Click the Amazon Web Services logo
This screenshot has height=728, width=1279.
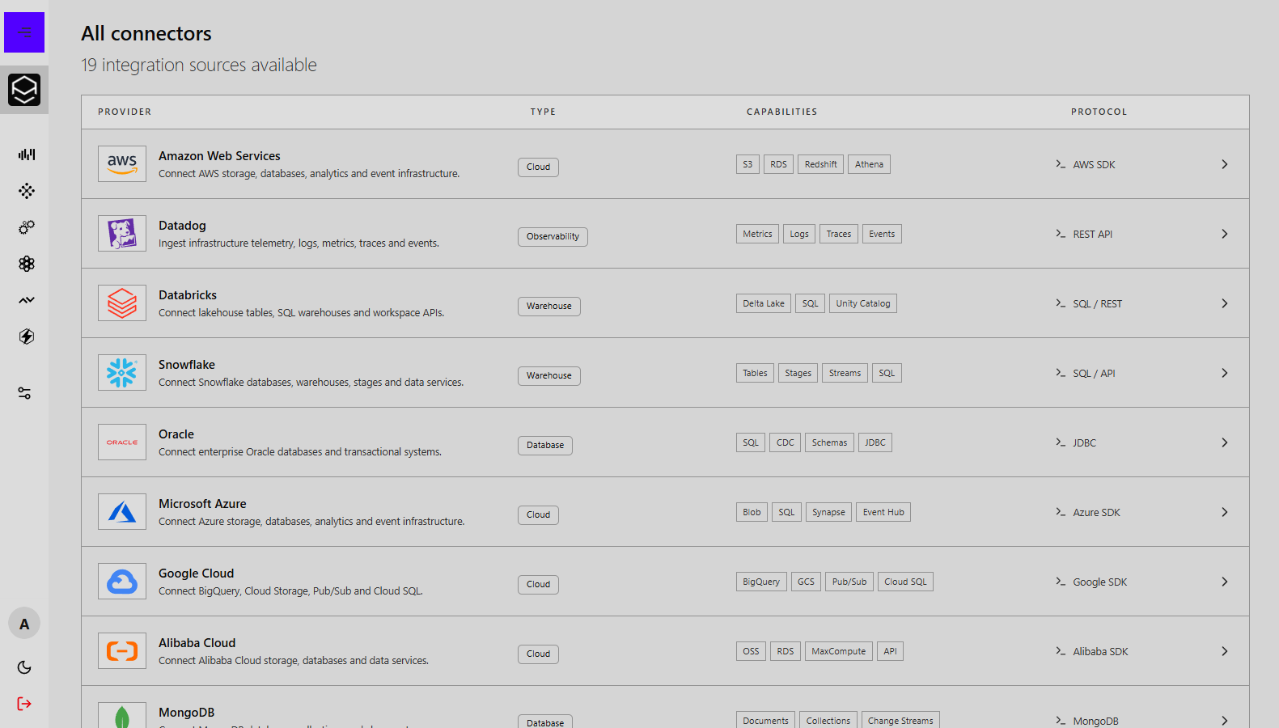coord(122,164)
